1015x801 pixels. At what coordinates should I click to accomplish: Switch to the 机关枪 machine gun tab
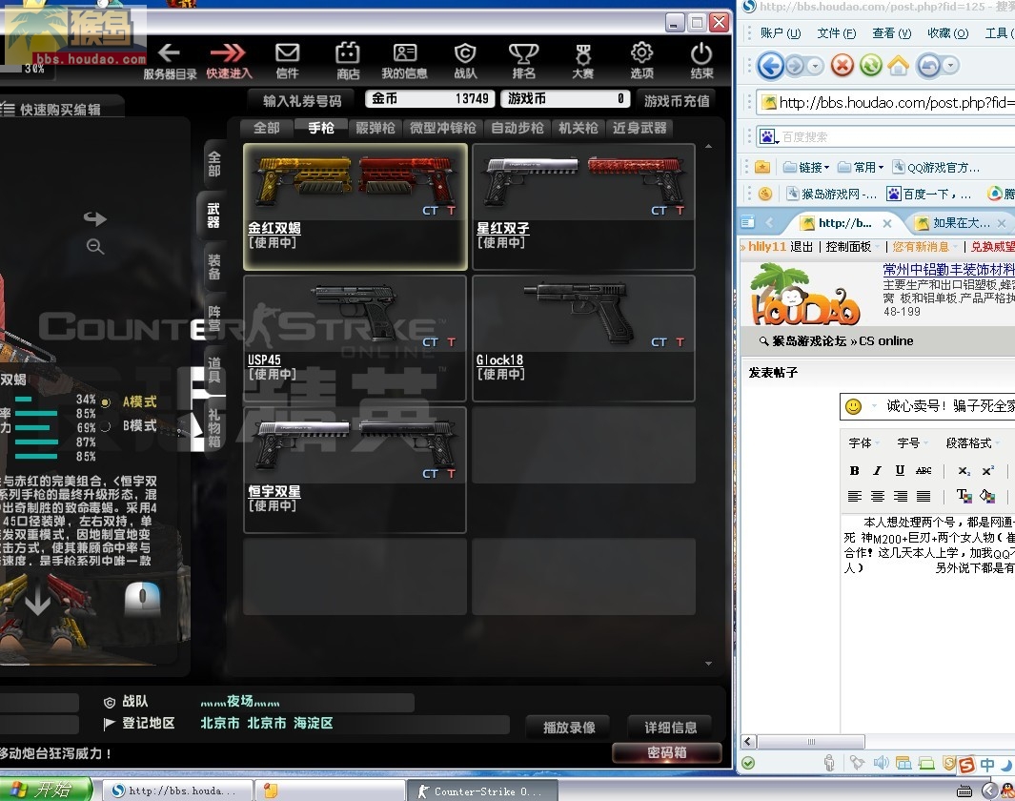coord(579,128)
